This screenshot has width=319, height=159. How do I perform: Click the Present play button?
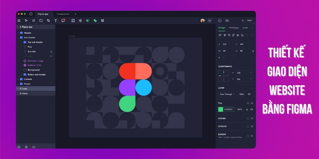[x=220, y=21]
